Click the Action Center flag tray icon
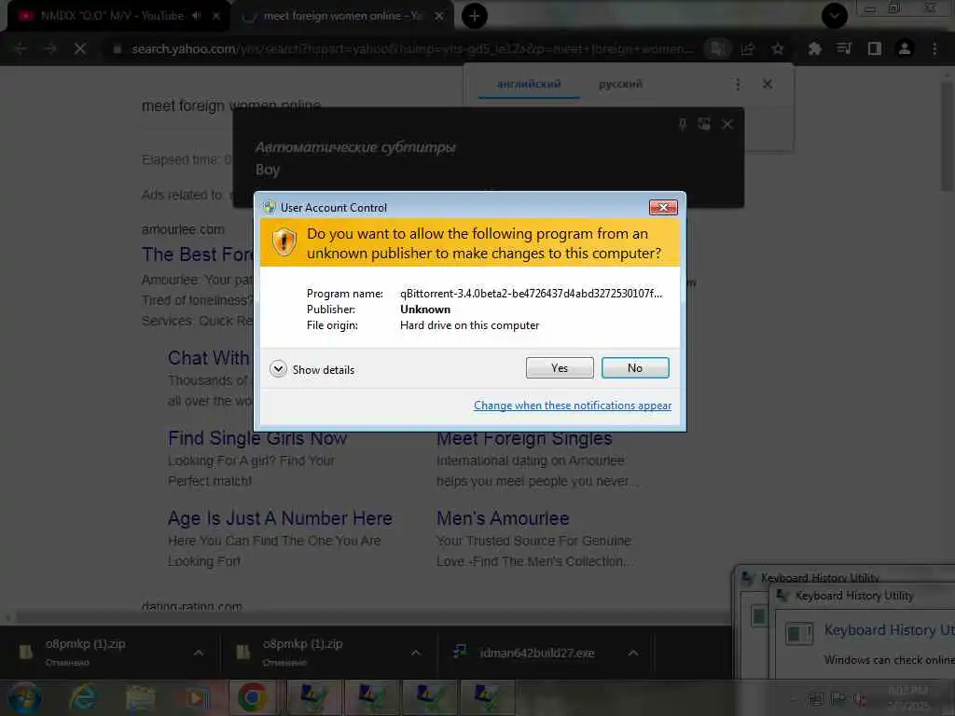Image resolution: width=955 pixels, height=716 pixels. point(838,697)
